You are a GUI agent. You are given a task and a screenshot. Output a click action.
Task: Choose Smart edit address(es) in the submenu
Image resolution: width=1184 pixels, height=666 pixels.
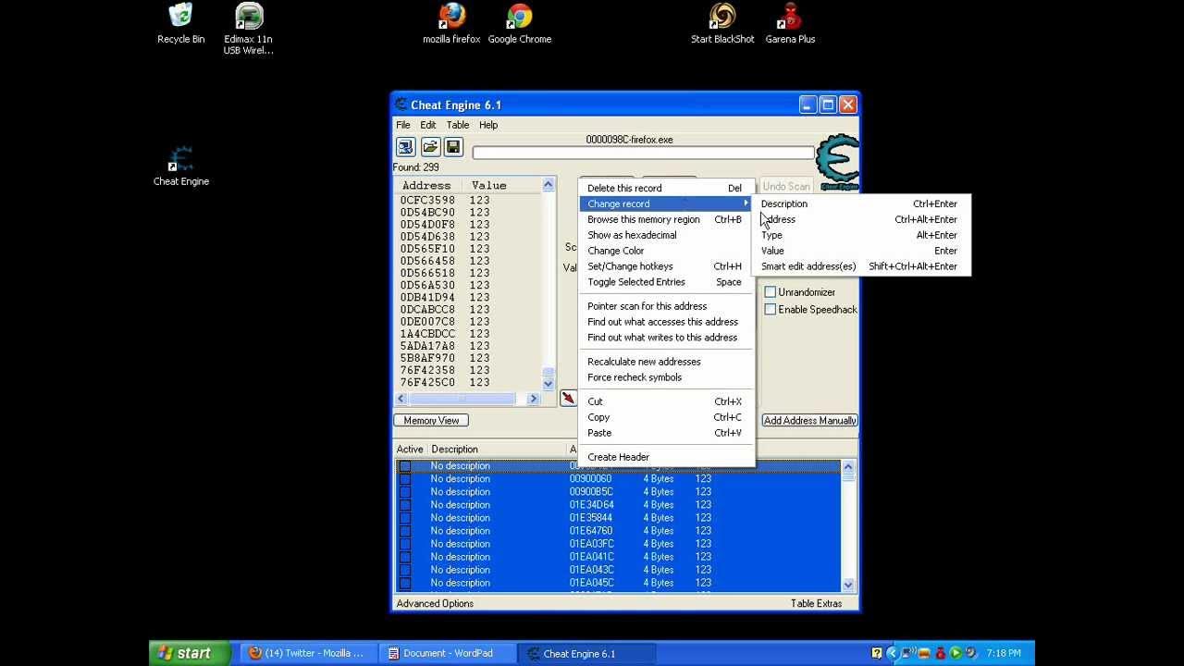[861, 266]
